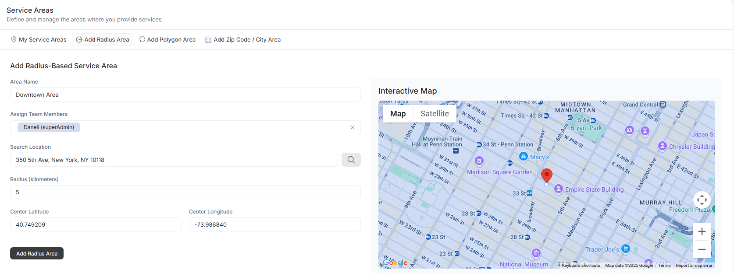
Task: Click the My Service Areas pin icon
Action: (14, 39)
